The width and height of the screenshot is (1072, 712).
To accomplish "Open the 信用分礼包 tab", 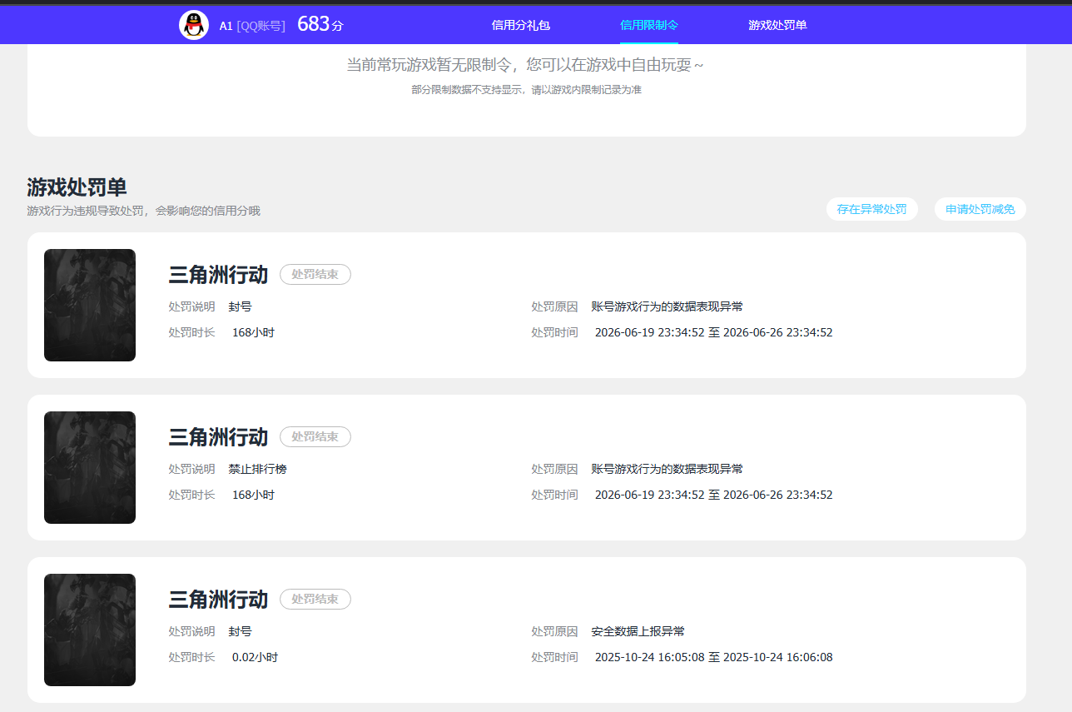I will click(521, 25).
